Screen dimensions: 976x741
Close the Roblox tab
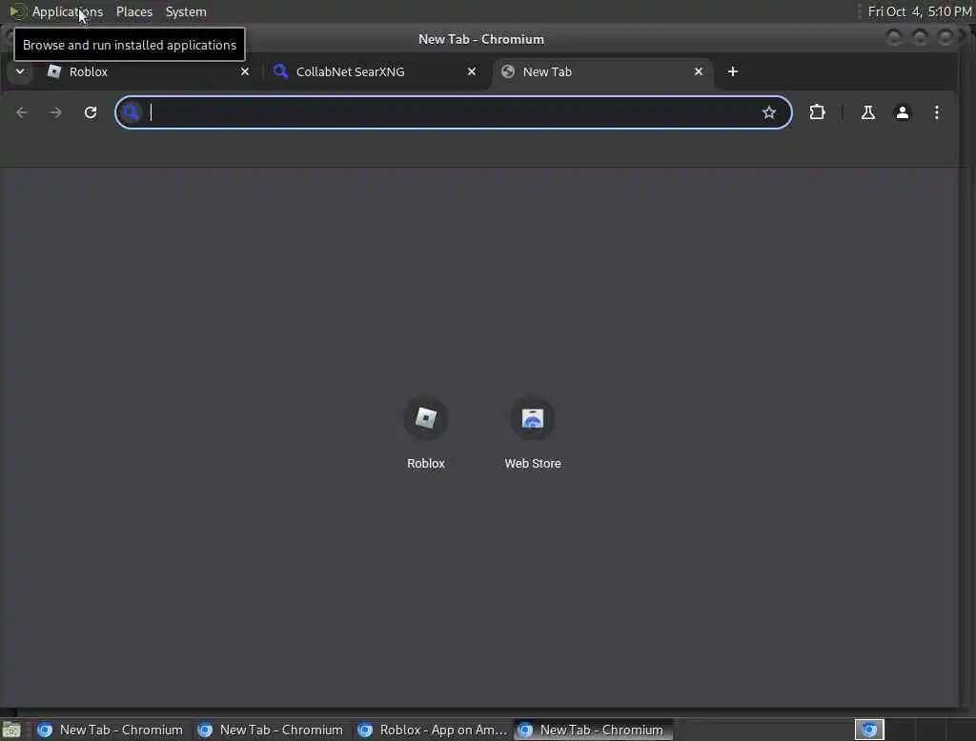click(x=245, y=71)
